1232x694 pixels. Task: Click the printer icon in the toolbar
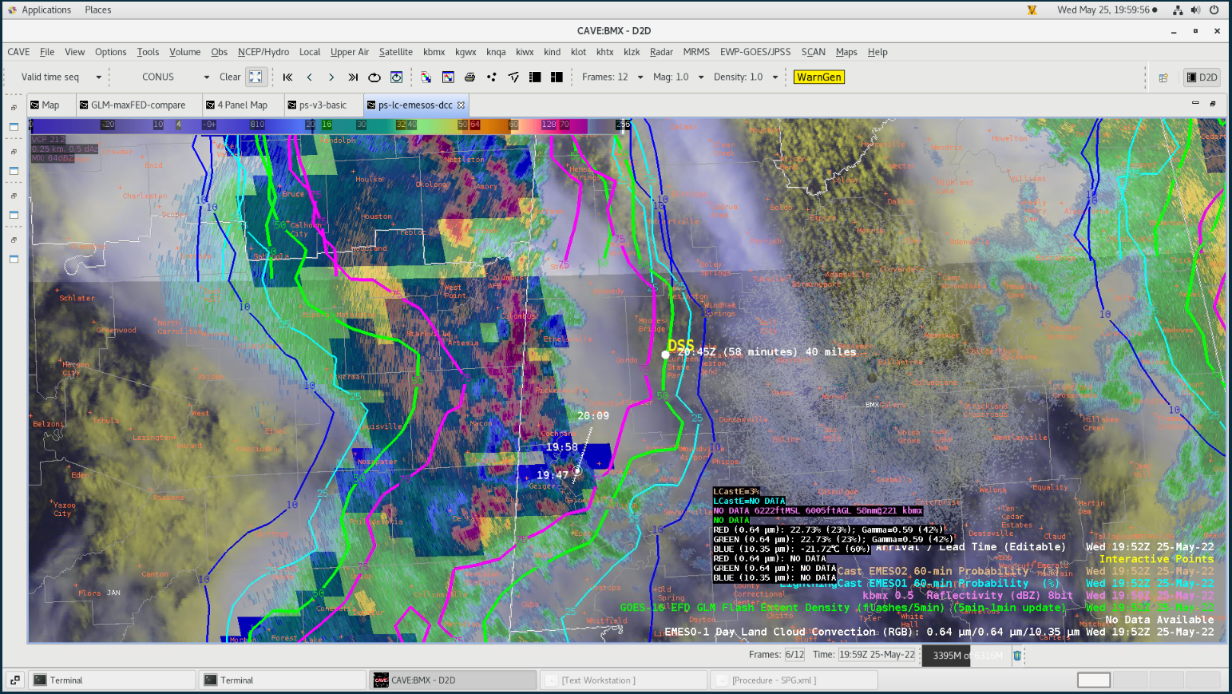pyautogui.click(x=469, y=77)
